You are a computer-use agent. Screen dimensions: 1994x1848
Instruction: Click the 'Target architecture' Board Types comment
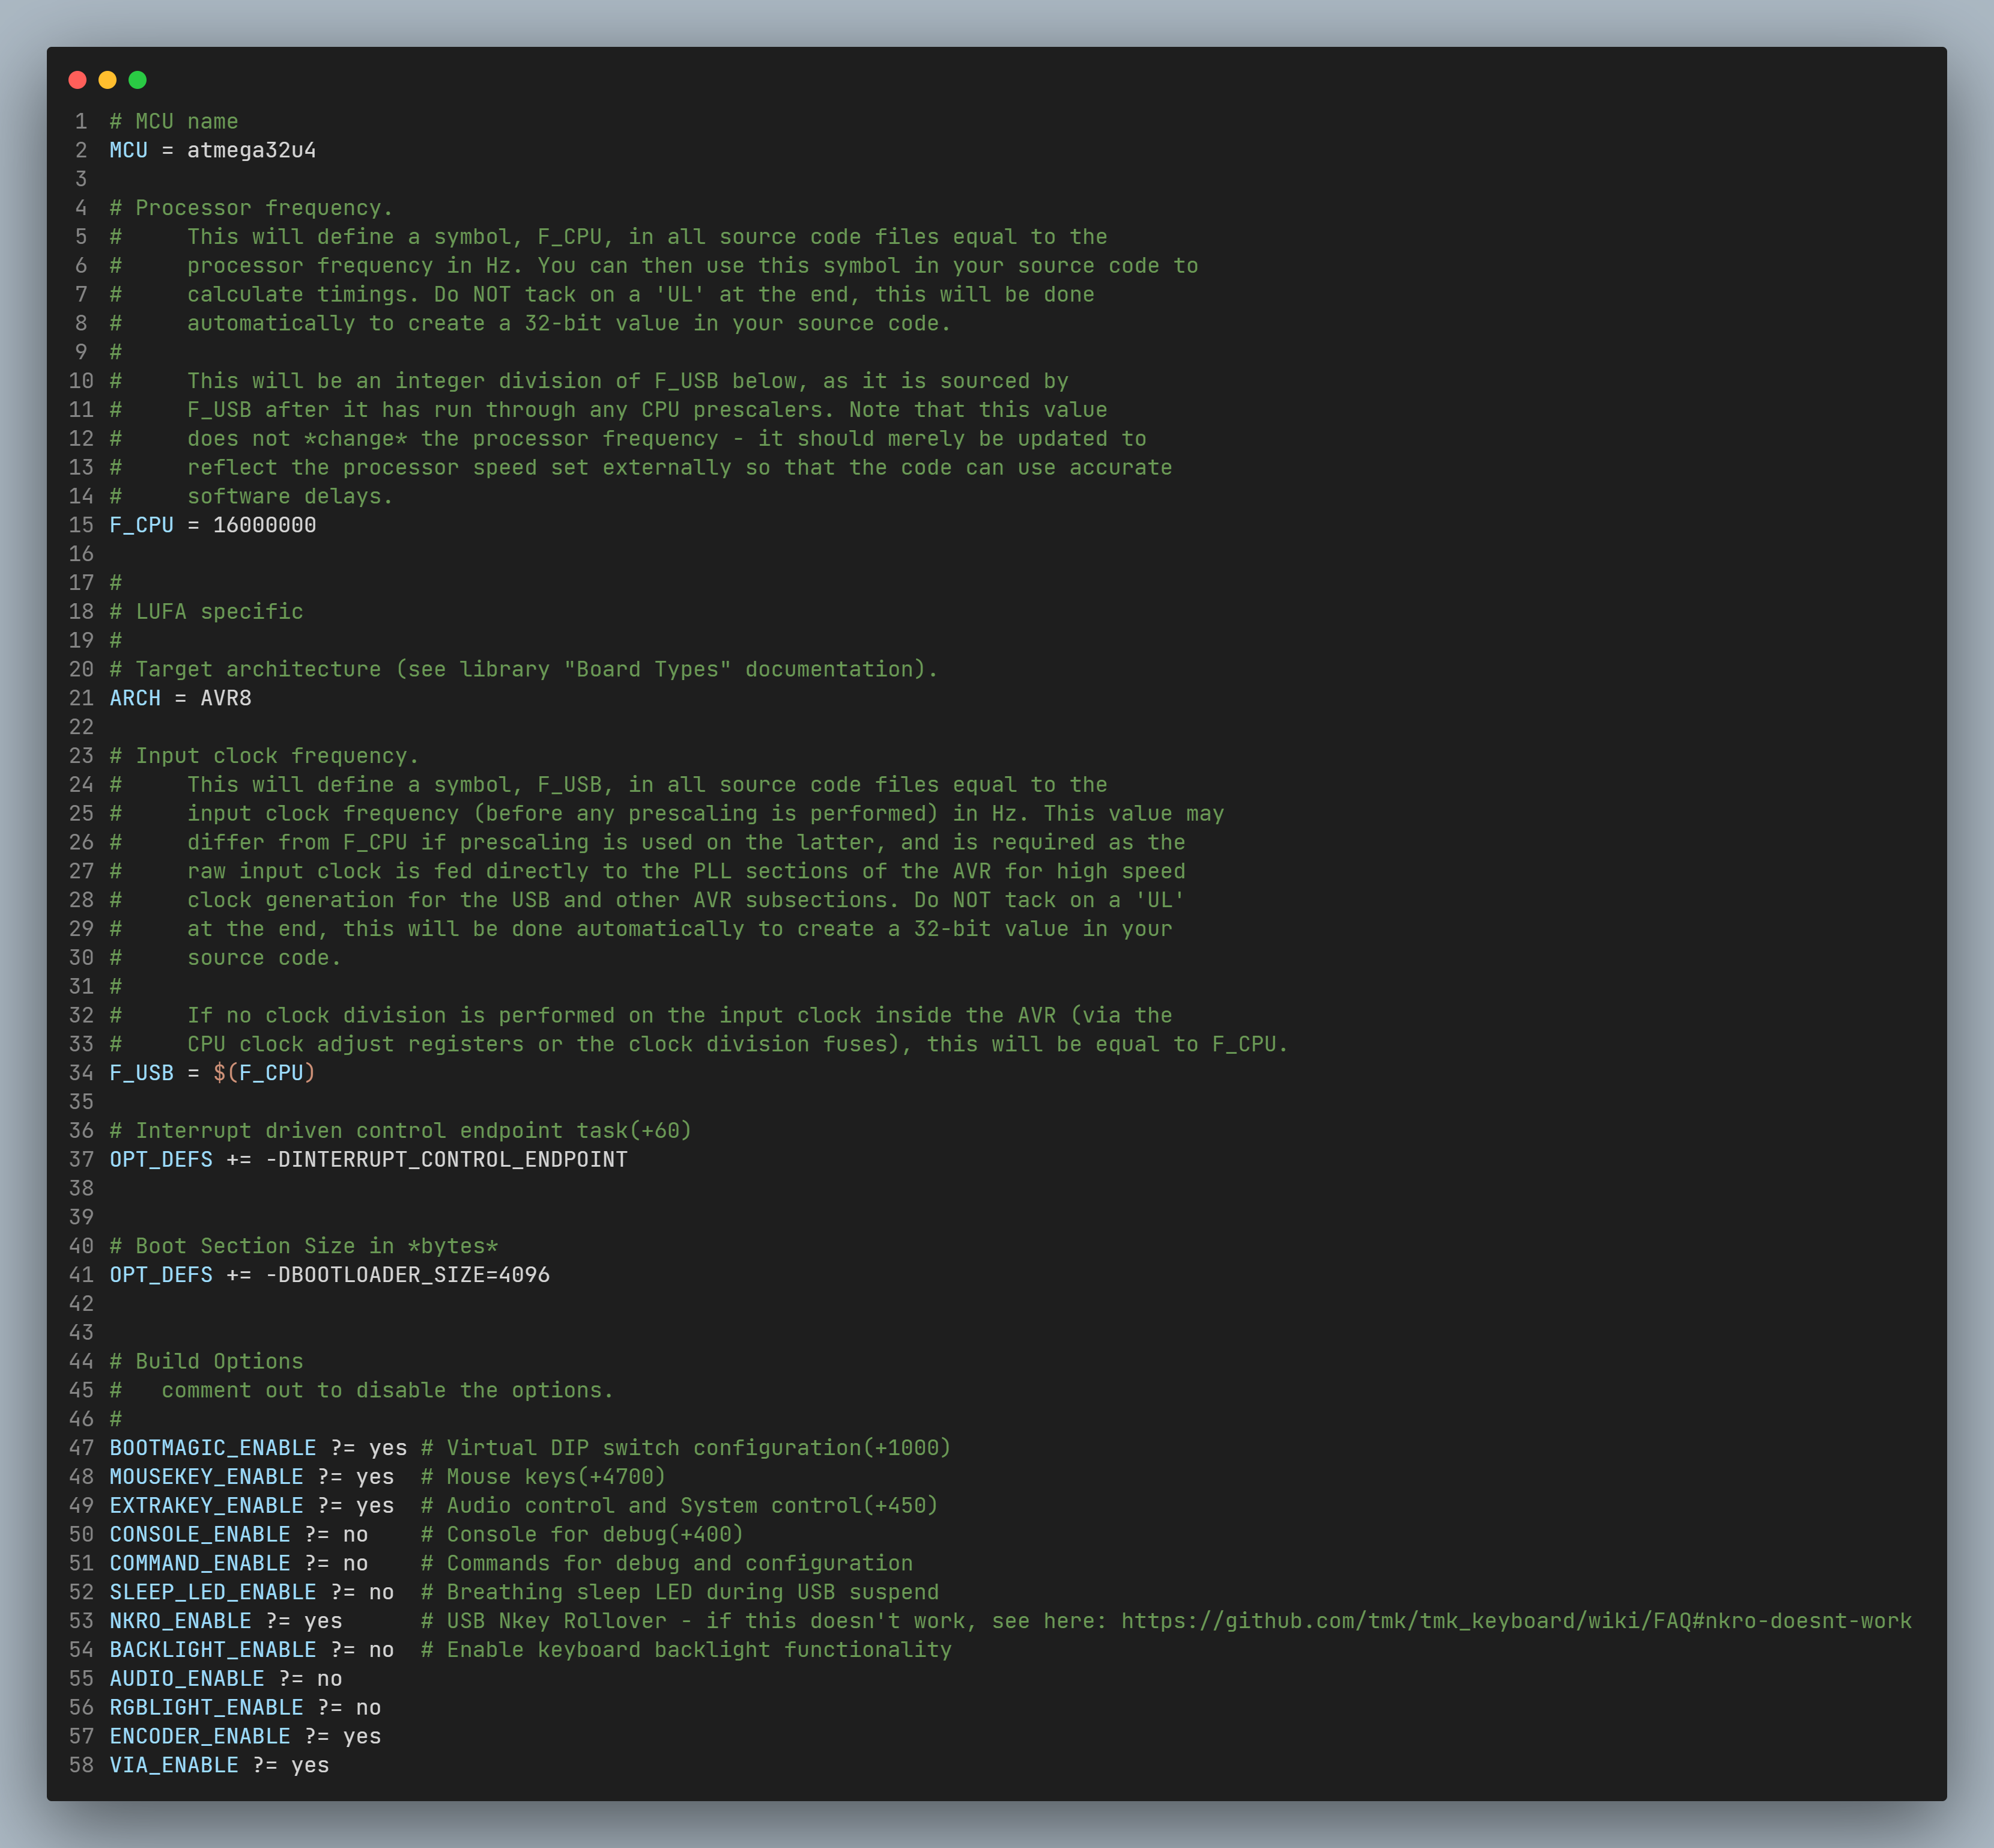coord(524,669)
